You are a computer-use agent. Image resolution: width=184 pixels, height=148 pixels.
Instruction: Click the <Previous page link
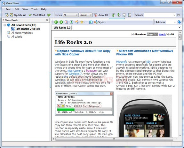(140, 34)
